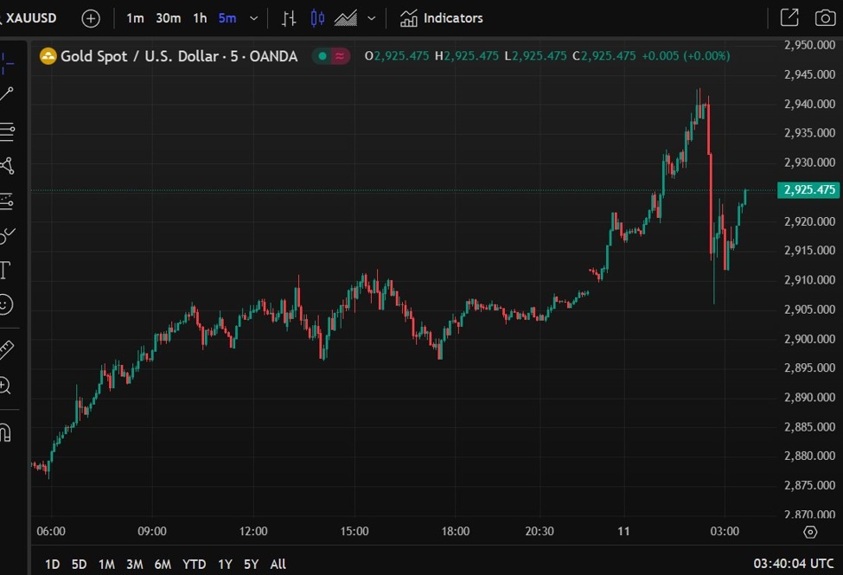
Task: Switch to the bars chart style
Action: (x=289, y=18)
